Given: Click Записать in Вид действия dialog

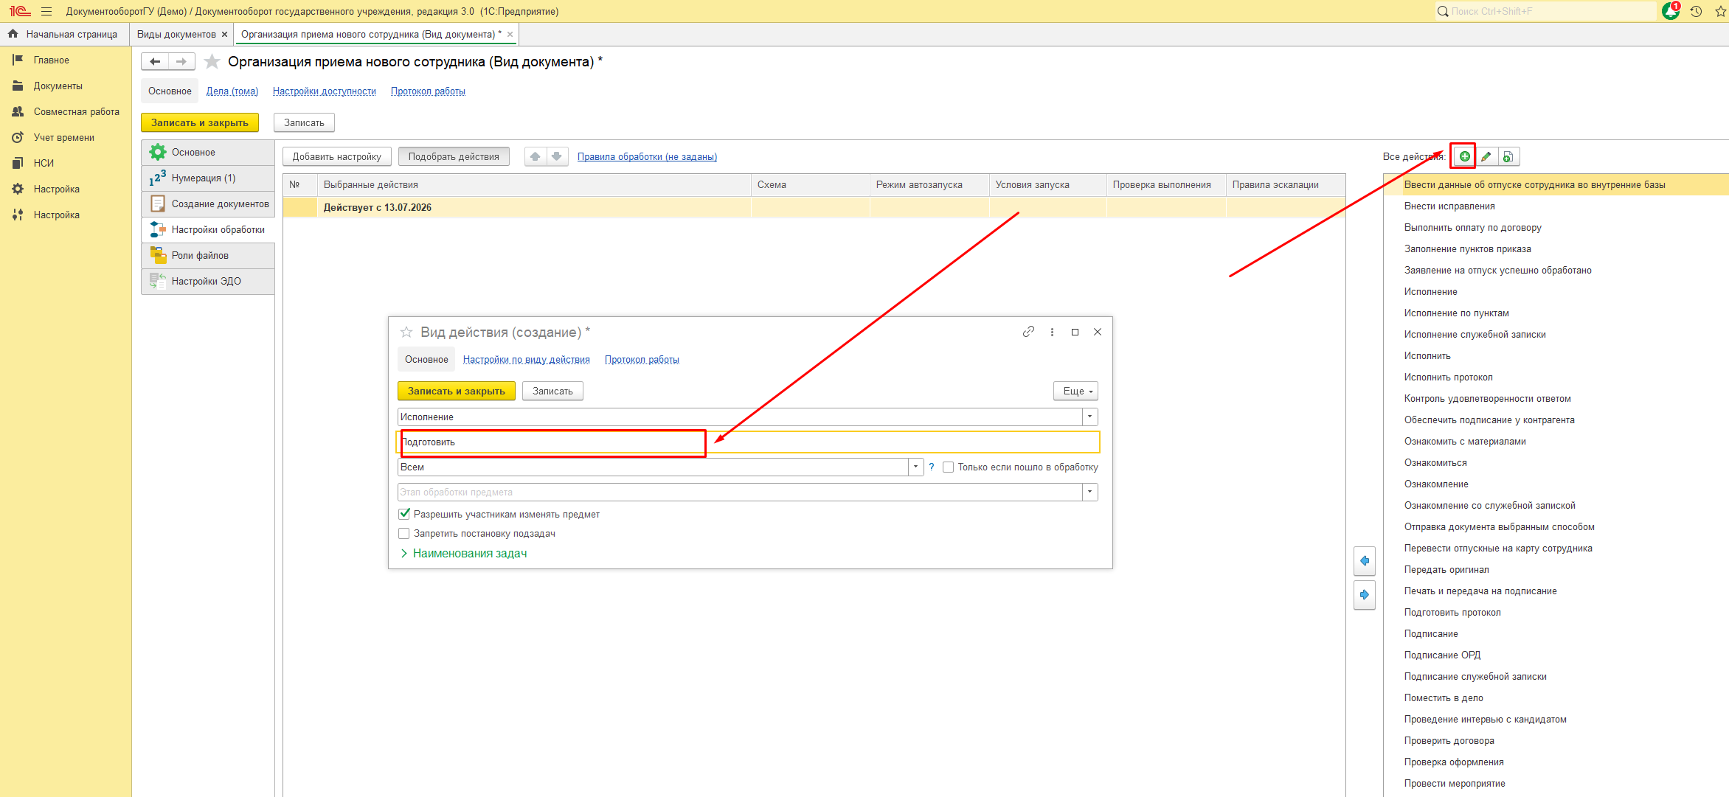Looking at the screenshot, I should click(552, 391).
